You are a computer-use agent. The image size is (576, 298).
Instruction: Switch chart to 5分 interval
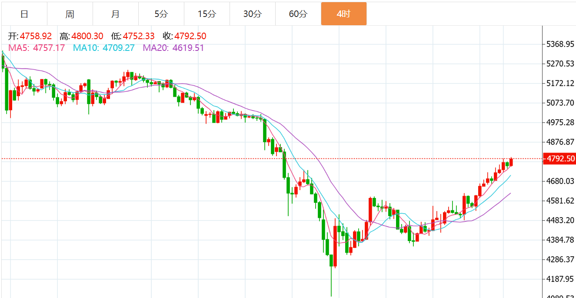click(161, 14)
